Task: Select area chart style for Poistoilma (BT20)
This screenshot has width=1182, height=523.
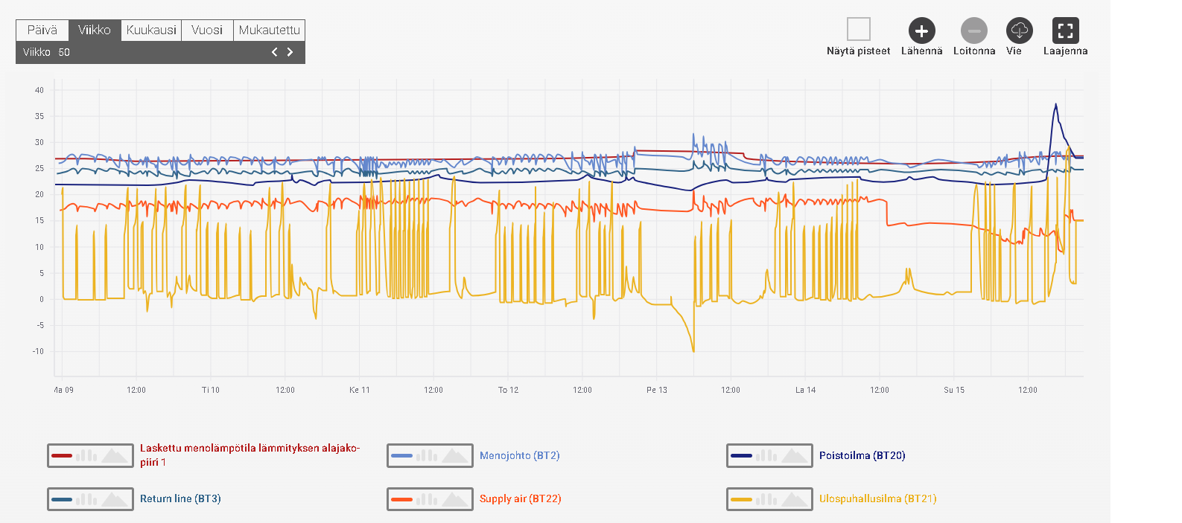Action: point(795,455)
